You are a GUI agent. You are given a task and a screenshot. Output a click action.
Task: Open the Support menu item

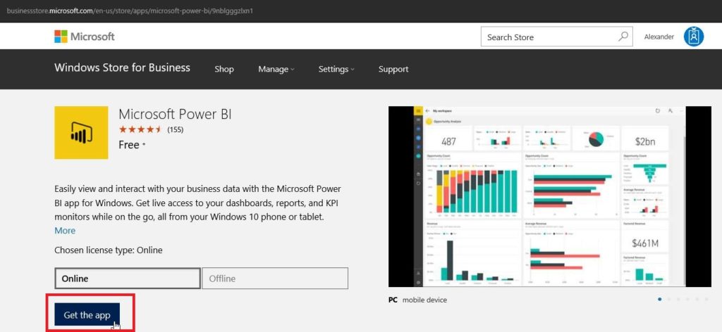[x=393, y=70]
